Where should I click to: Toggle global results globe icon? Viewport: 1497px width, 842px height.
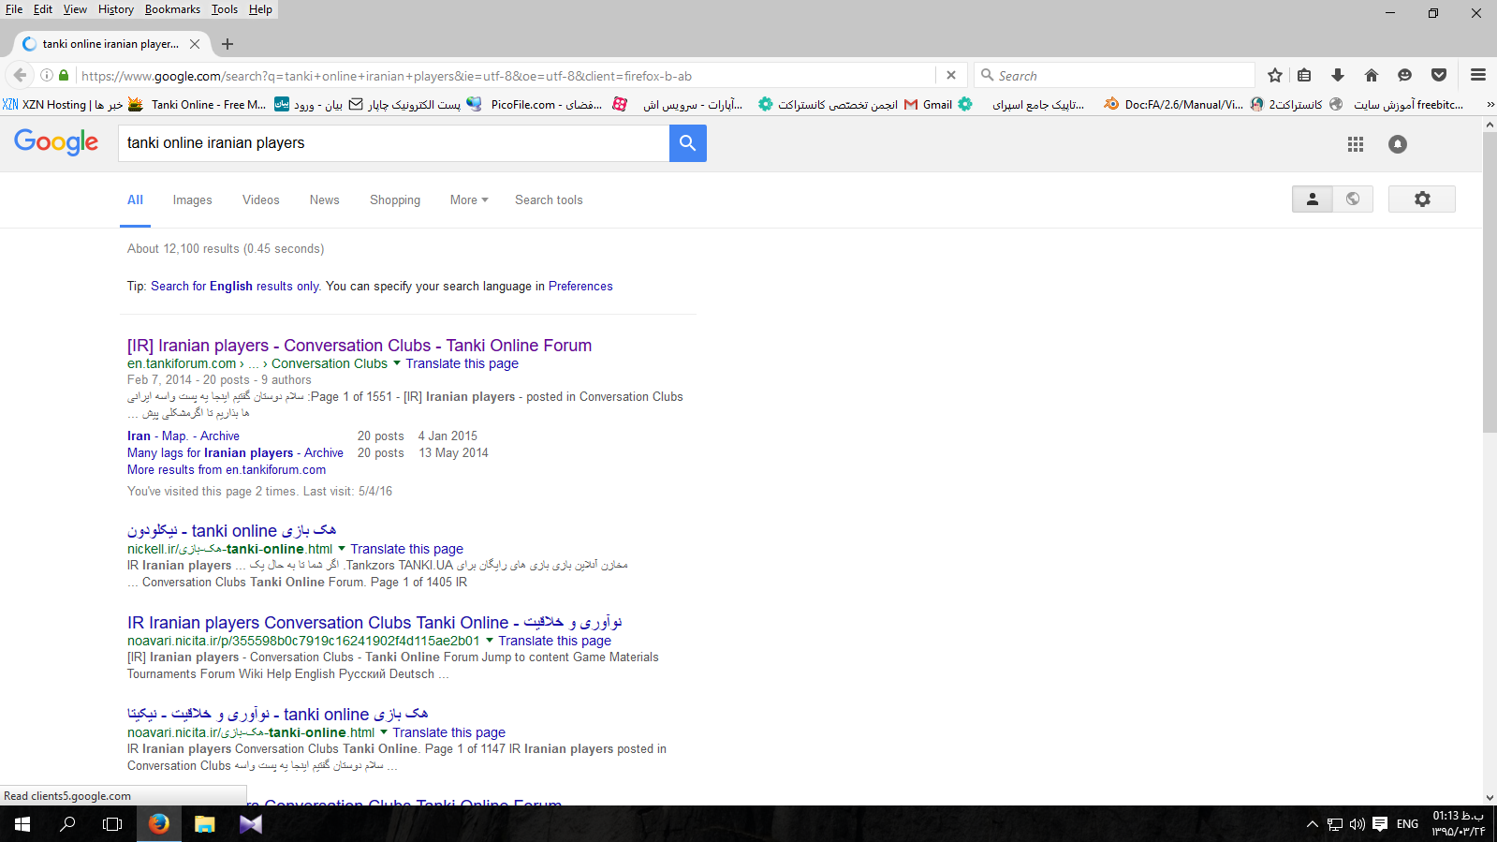click(x=1353, y=199)
